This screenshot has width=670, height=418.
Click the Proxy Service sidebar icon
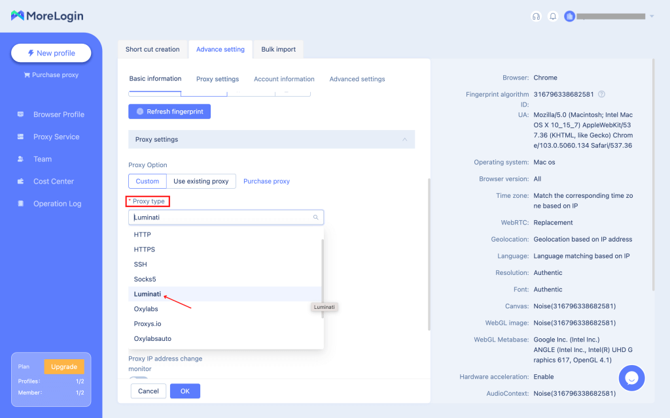(x=20, y=137)
